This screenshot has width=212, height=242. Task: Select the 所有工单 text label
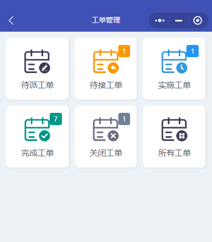pyautogui.click(x=175, y=153)
